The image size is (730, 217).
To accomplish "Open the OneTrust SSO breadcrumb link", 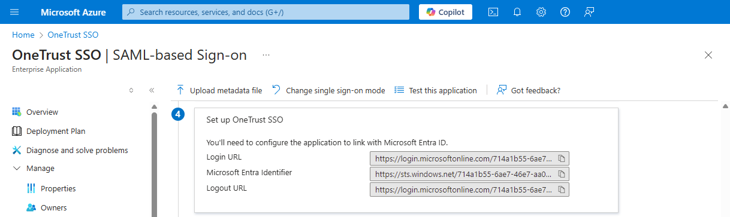I will pos(73,35).
